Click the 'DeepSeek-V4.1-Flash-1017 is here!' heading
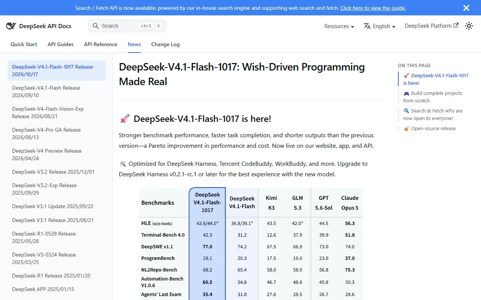481x300 pixels. [x=195, y=119]
